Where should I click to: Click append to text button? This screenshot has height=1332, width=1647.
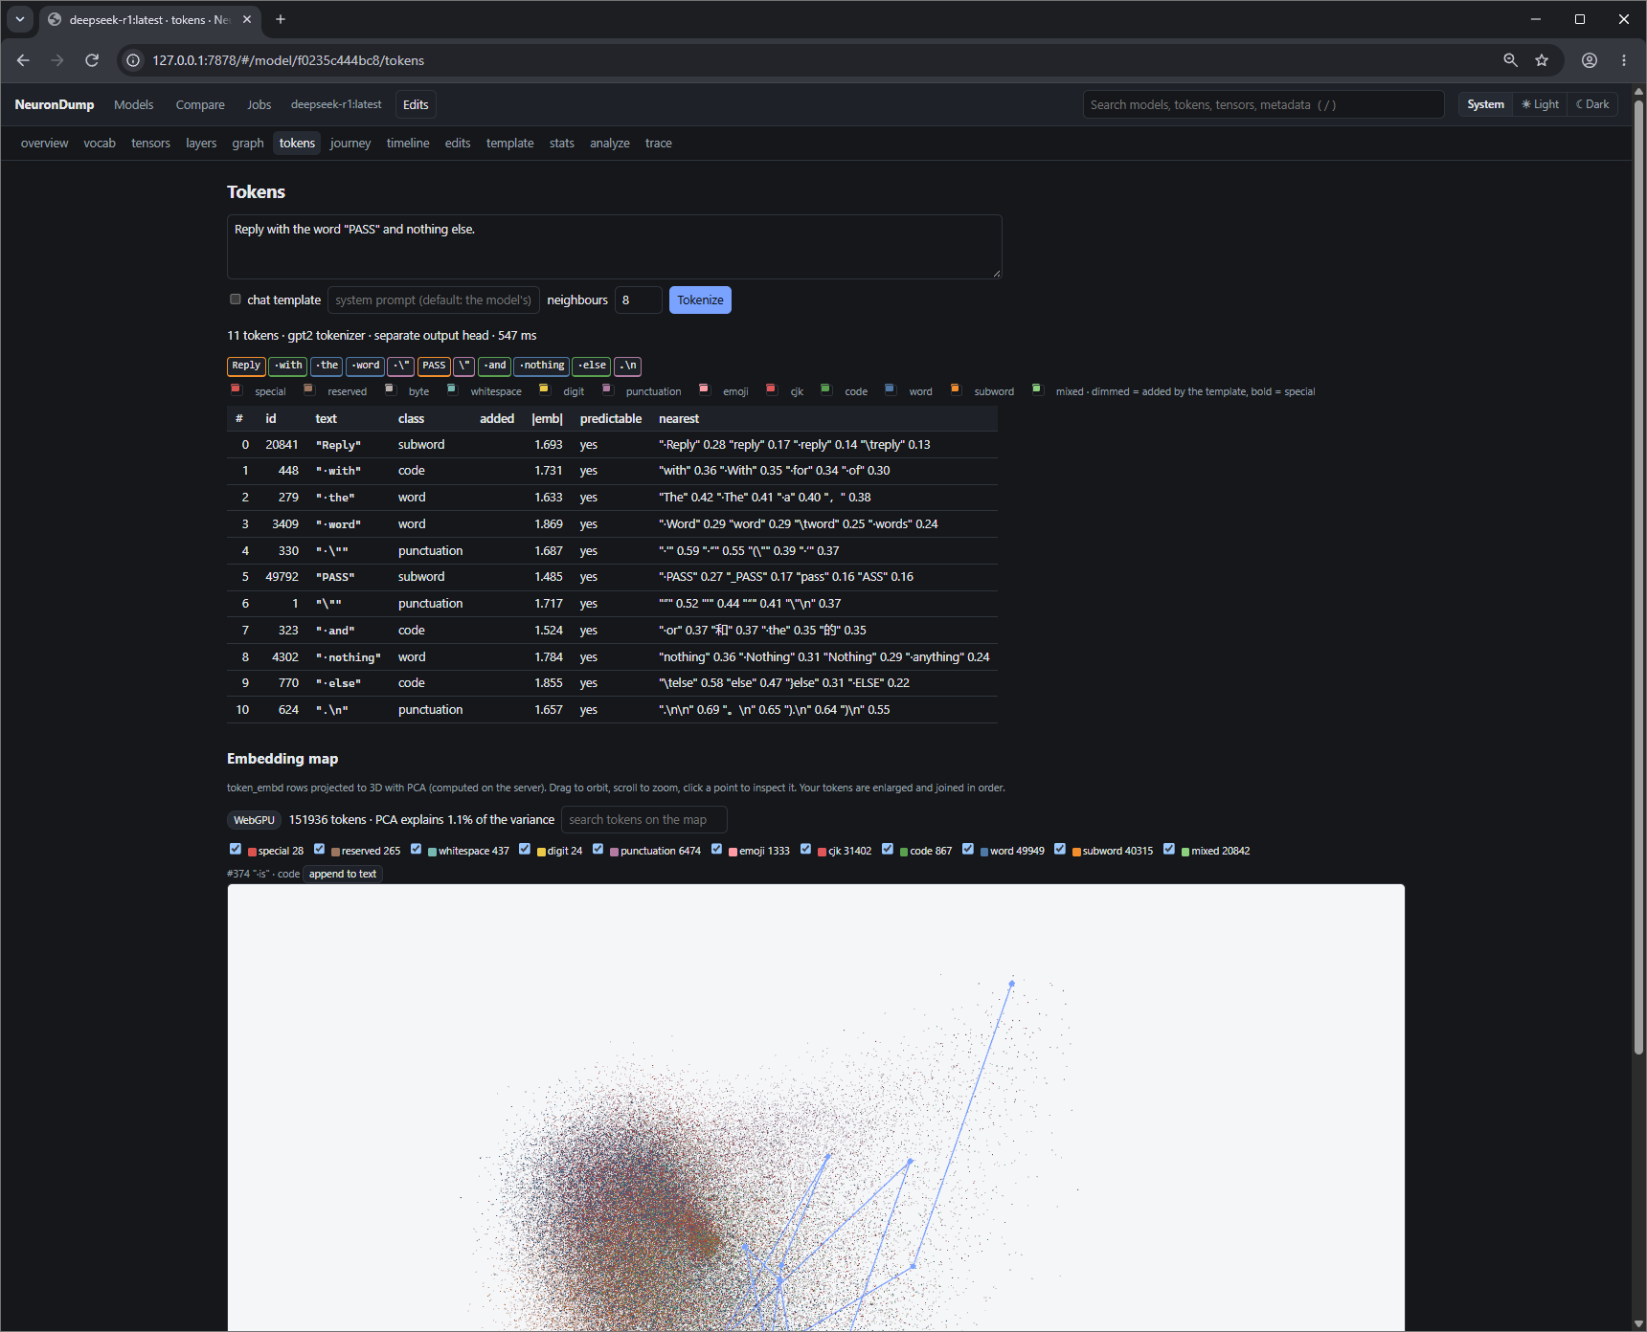[343, 874]
